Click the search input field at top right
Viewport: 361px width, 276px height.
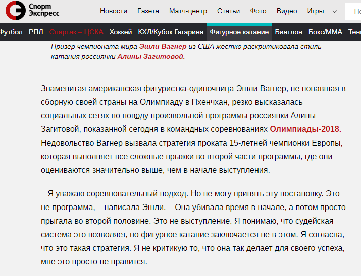353,11
